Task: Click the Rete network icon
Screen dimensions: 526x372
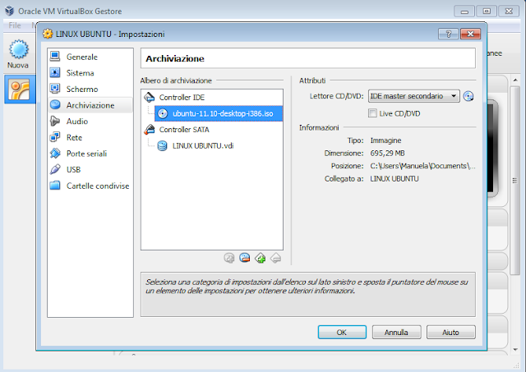Action: coord(55,137)
